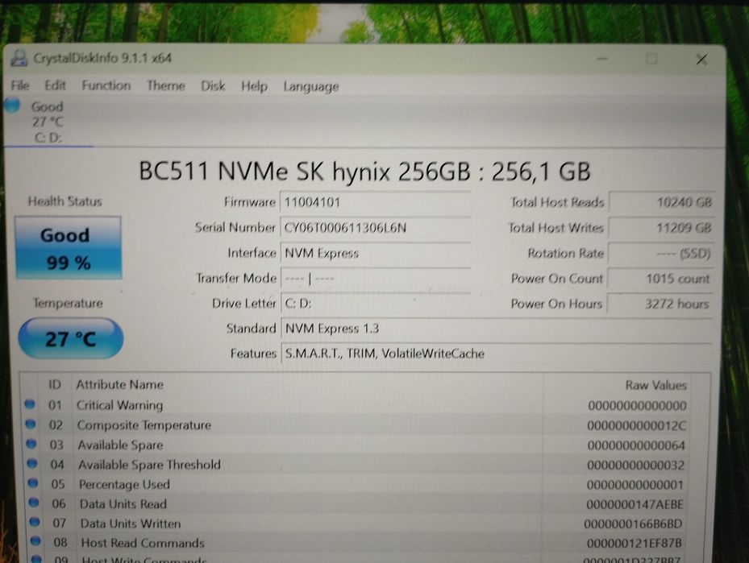Select the Good 27 °C C: D: disk tab
The width and height of the screenshot is (749, 563).
coord(48,122)
